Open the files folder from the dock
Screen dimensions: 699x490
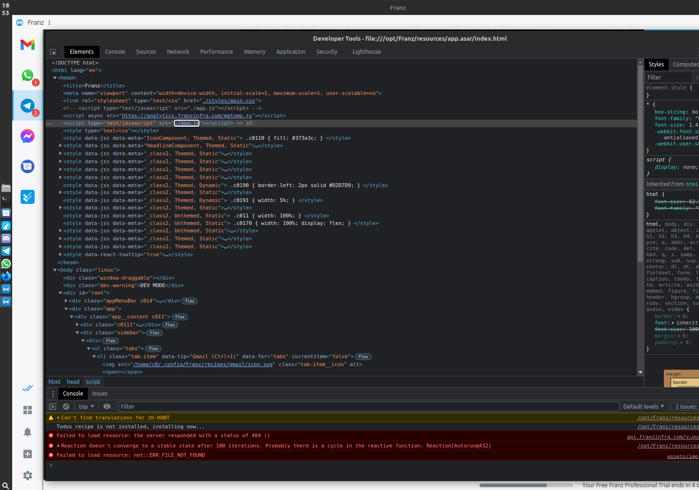6,188
